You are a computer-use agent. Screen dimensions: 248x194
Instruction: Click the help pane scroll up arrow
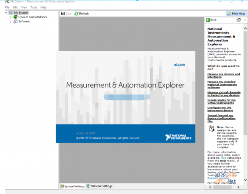point(245,28)
